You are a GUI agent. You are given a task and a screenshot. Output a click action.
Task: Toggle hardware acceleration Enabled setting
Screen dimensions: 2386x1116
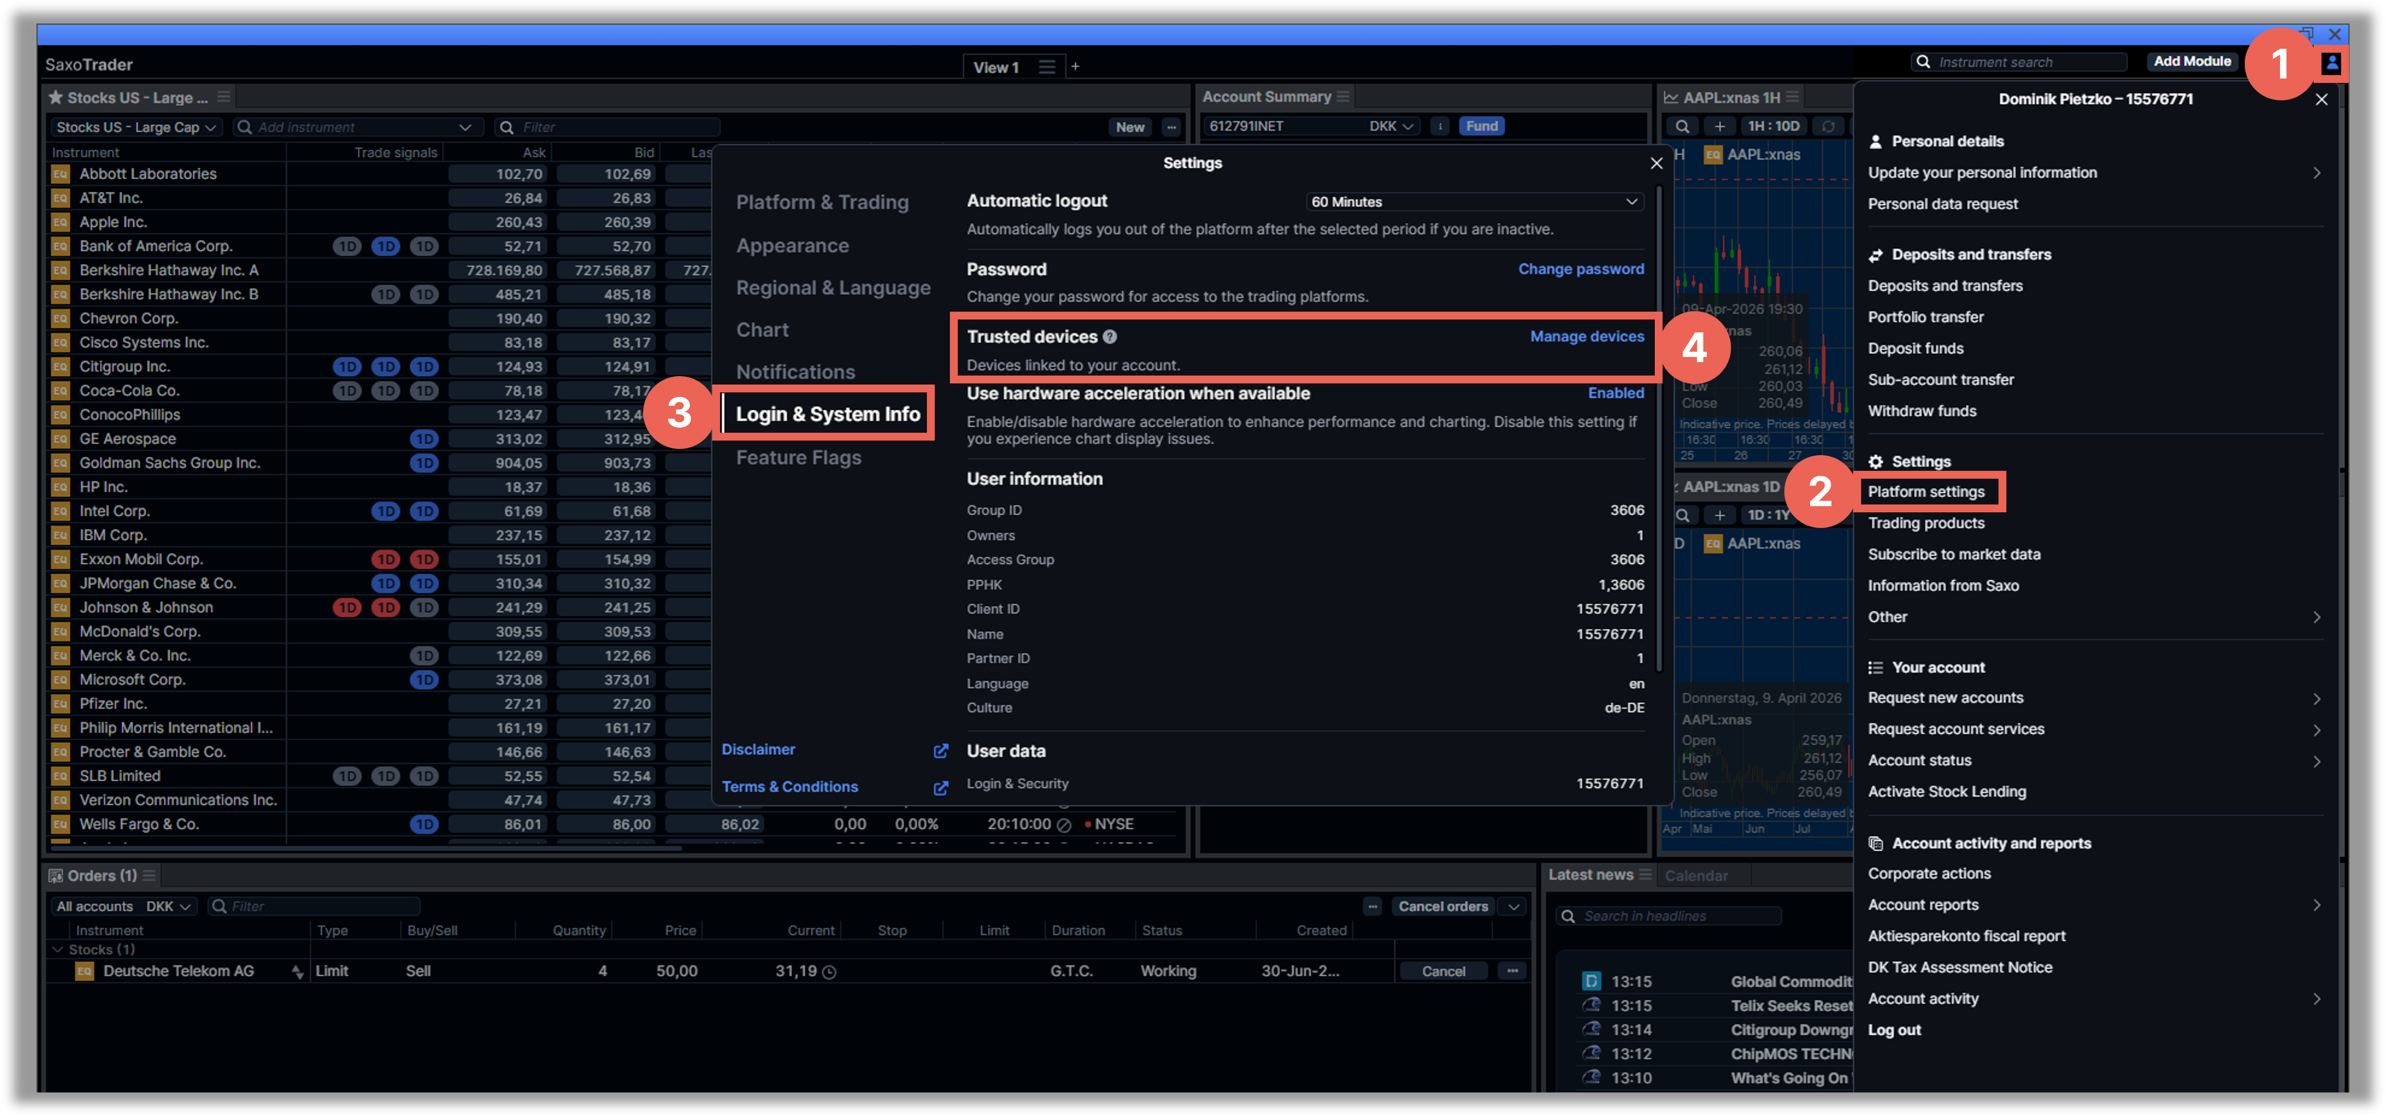tap(1616, 393)
